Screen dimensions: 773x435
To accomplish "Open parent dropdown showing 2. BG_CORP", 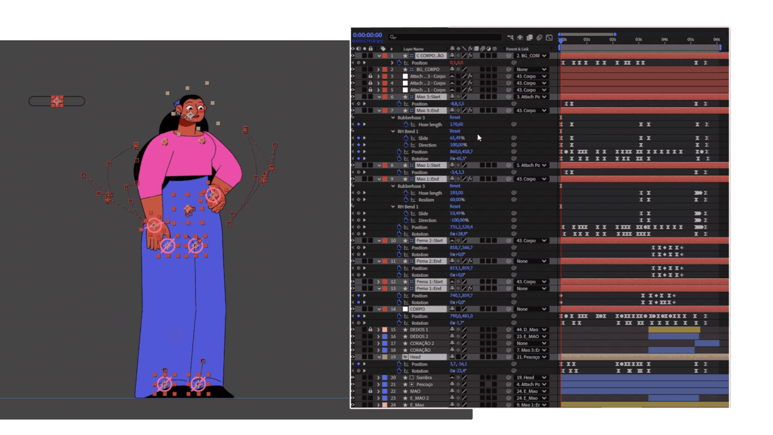I will pos(532,56).
